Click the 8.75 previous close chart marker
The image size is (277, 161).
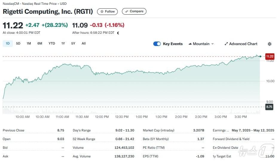click(x=269, y=107)
